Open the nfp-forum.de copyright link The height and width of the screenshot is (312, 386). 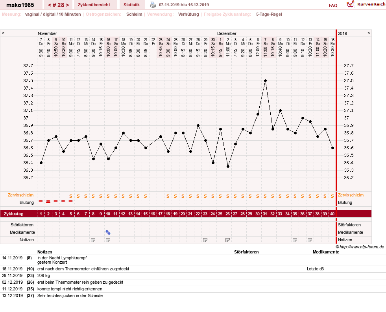pos(360,247)
